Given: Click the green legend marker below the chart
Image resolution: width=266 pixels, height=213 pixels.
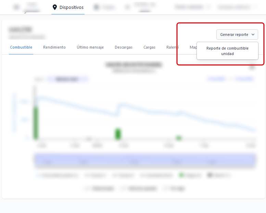Looking at the screenshot, I should click(x=181, y=175).
